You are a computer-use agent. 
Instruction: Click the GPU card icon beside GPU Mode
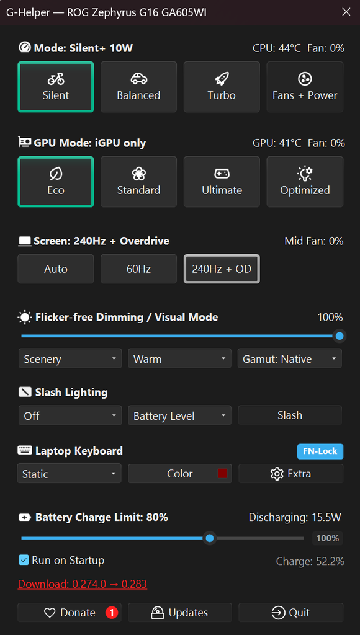(25, 142)
